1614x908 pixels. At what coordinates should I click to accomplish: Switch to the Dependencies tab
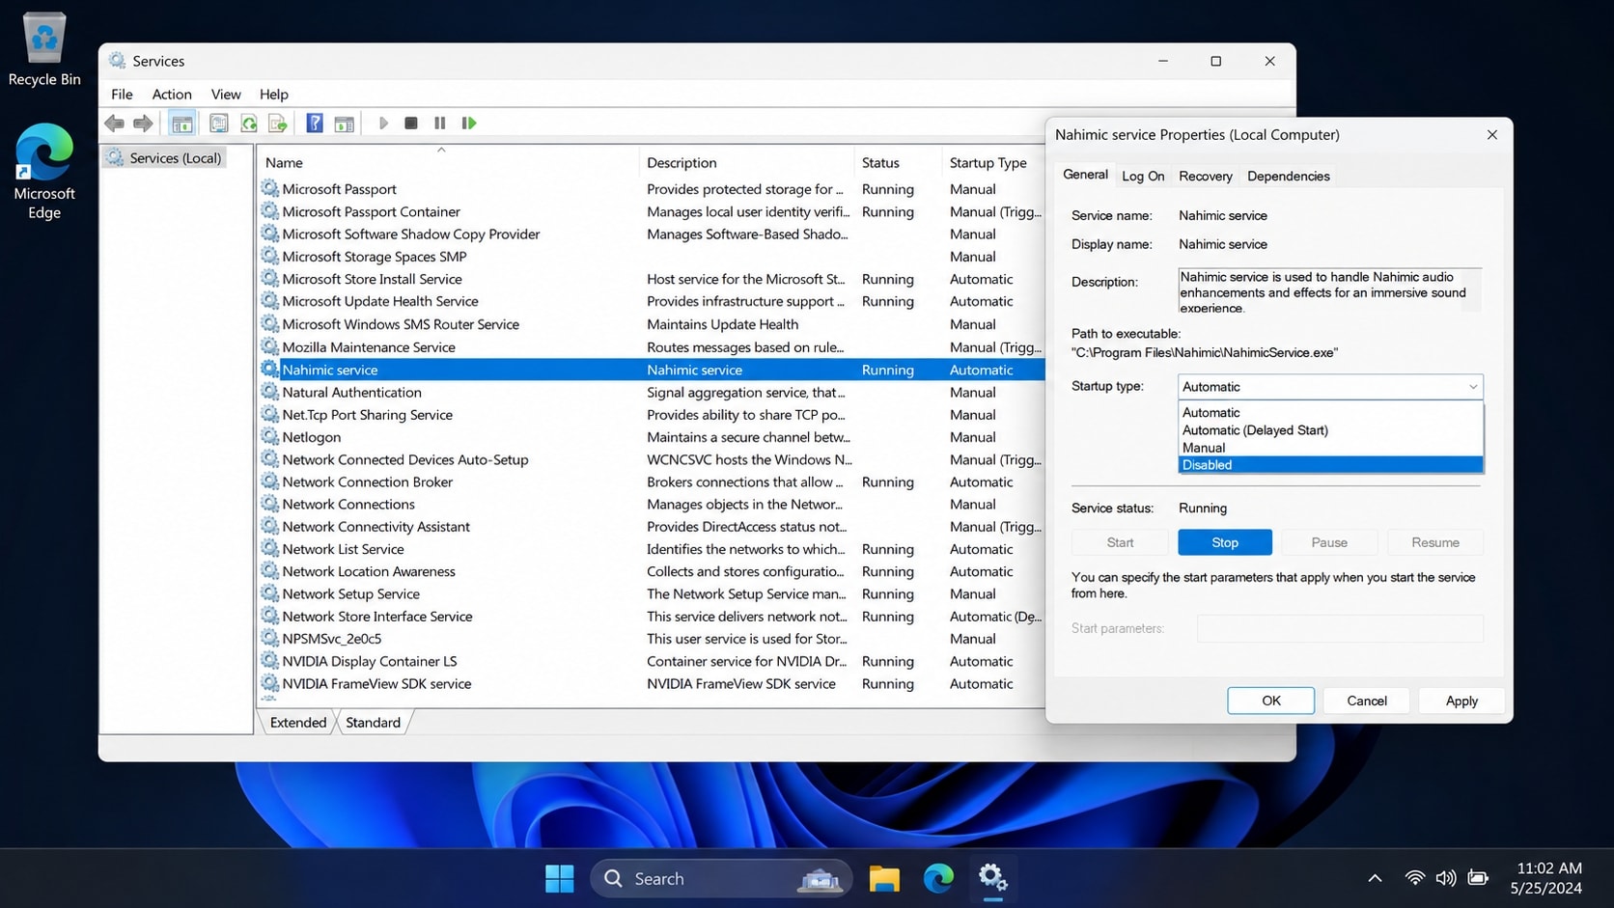(1288, 177)
